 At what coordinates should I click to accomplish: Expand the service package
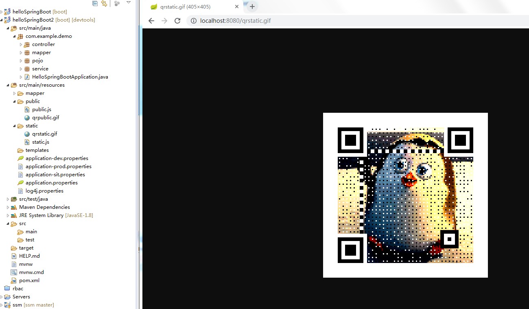pyautogui.click(x=21, y=69)
